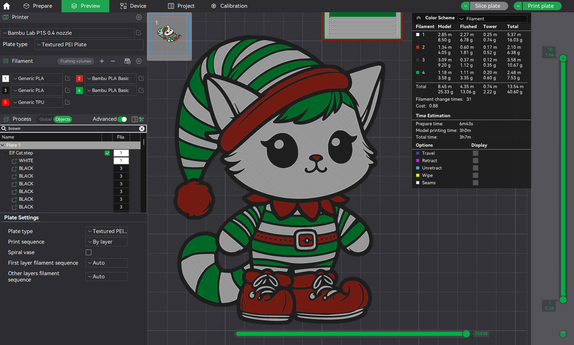Remove the last filament slot
Image resolution: width=574 pixels, height=345 pixels.
[113, 61]
